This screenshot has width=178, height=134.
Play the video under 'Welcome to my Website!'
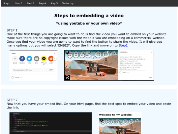(120, 130)
